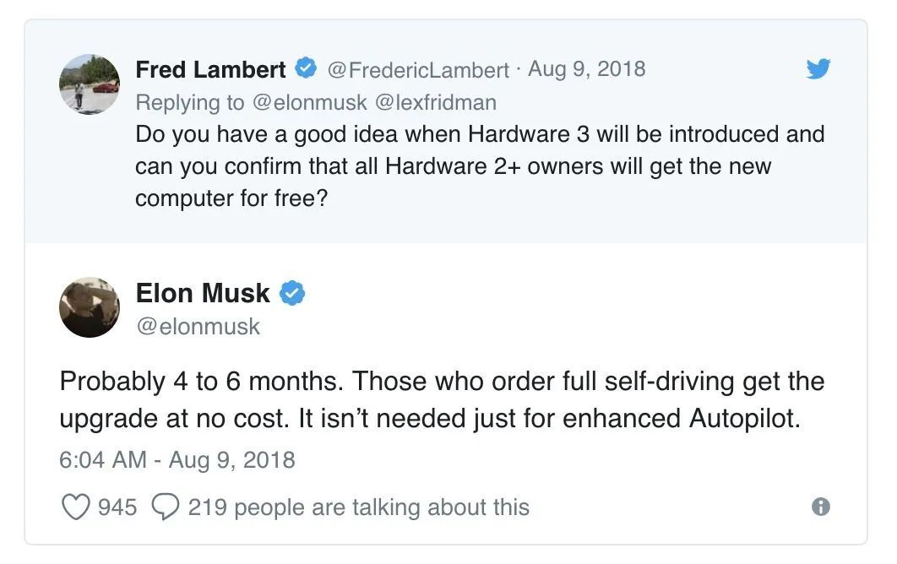
Task: Open Elon Musk's profile avatar
Action: click(x=90, y=307)
